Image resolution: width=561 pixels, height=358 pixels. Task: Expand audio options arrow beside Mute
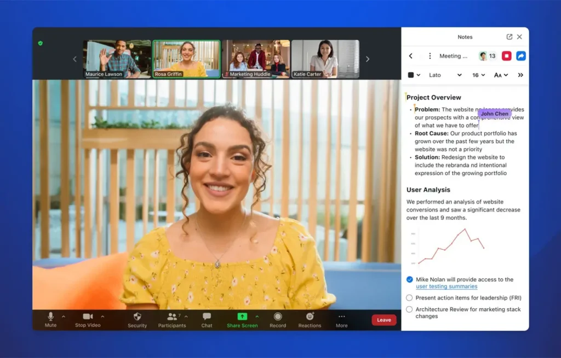(x=64, y=316)
